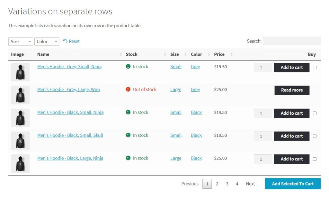Click sort arrows on Color column
The image size is (329, 197).
coord(209,54)
